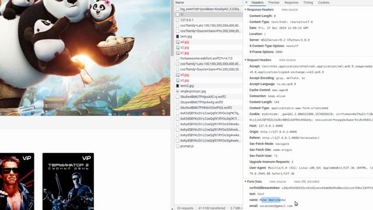This screenshot has height=210, width=373.
Task: Select the Accept-Language request header
Action: pos(273,84)
